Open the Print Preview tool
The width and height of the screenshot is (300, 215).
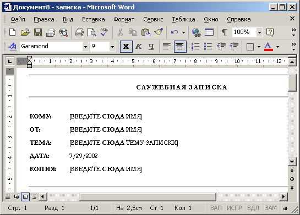(91, 32)
